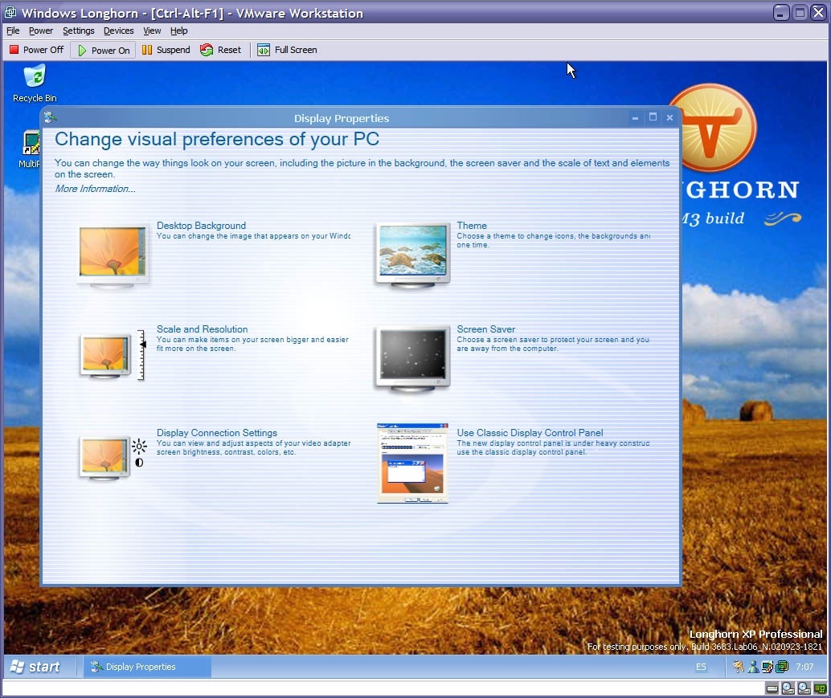831x698 pixels.
Task: Open the Recycle Bin
Action: [x=33, y=76]
